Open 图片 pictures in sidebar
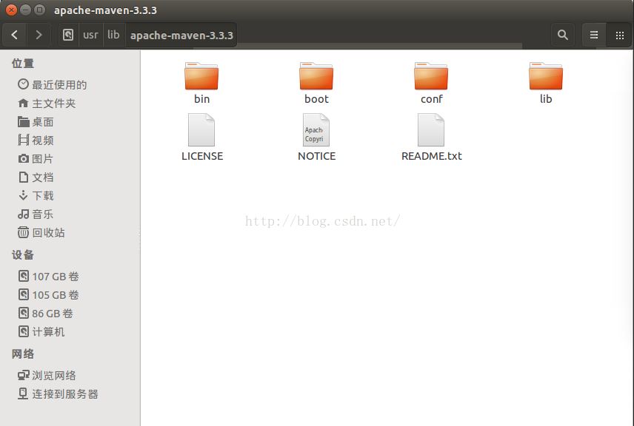This screenshot has height=426, width=634. coord(70,159)
